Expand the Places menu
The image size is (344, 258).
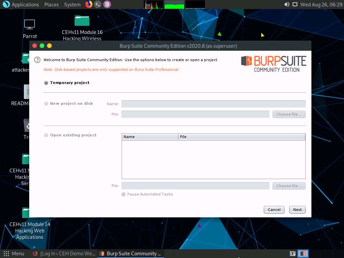tap(51, 4)
